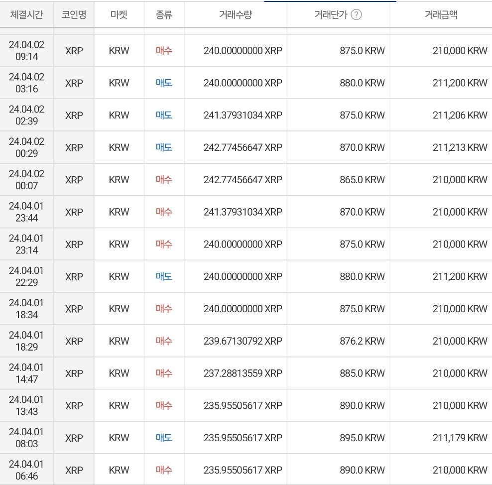Viewport: 492px width, 485px height.
Task: Select 매도 in the 03:16 row
Action: (x=164, y=83)
